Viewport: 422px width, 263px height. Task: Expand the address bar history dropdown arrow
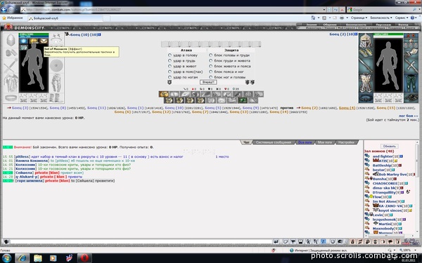[x=324, y=10]
